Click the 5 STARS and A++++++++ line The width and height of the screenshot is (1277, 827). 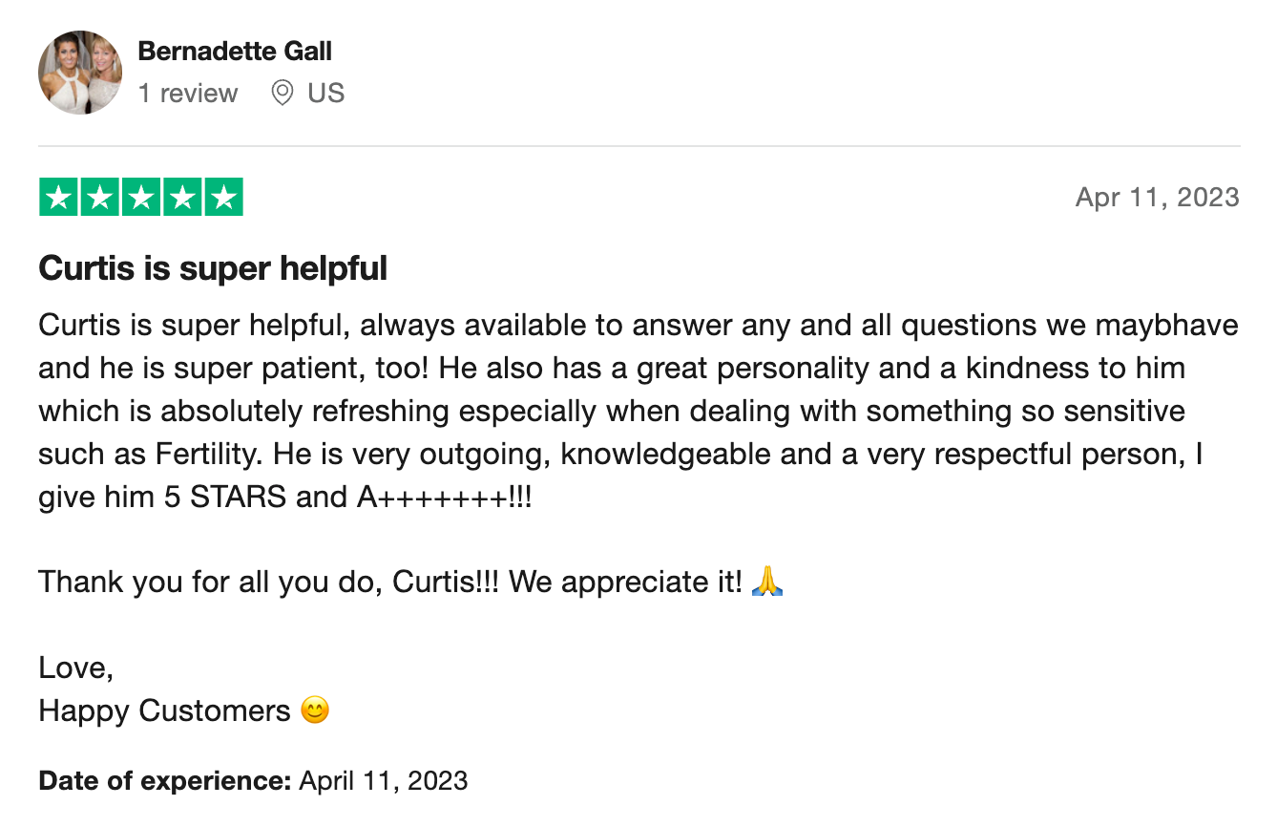[x=284, y=497]
